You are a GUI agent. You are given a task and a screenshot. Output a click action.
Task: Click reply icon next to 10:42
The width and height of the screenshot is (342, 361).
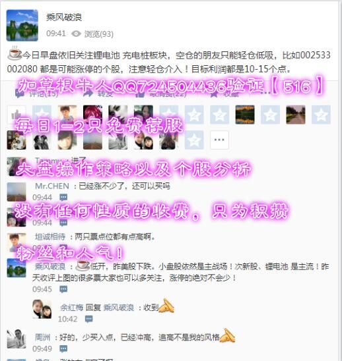tap(89, 319)
